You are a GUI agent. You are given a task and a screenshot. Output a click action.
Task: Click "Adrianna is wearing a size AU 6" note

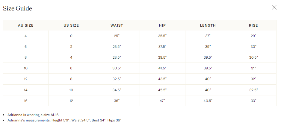click(x=33, y=115)
